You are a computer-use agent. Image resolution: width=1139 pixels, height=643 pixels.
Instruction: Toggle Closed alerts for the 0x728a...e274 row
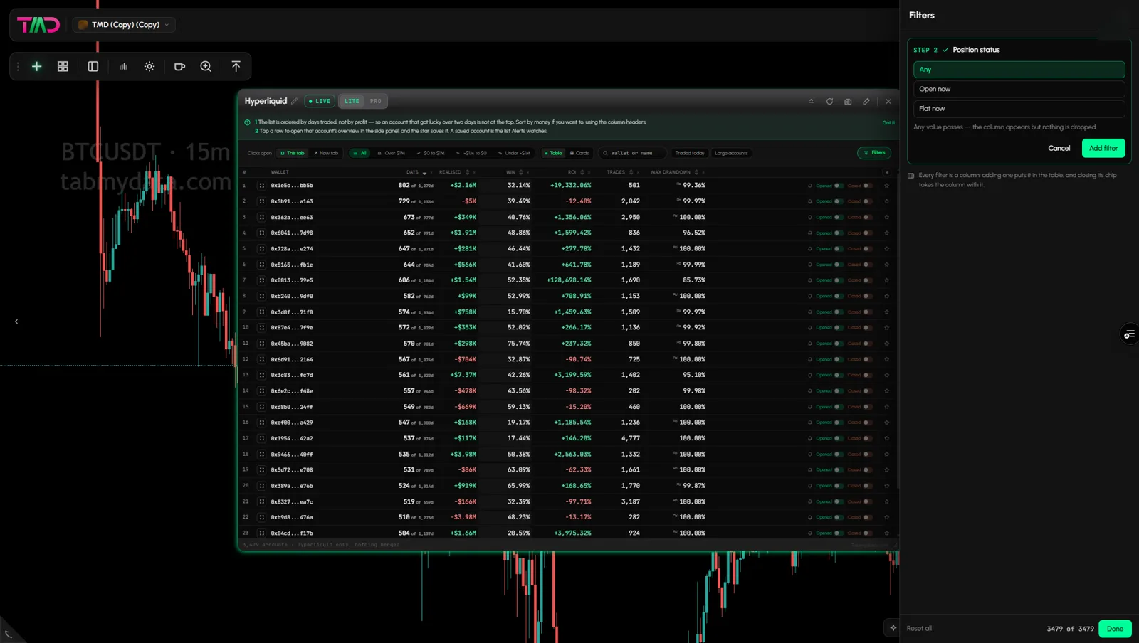click(868, 249)
